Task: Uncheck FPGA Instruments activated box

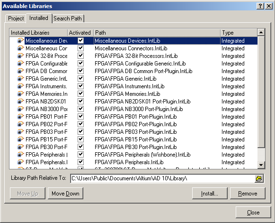Action: (80, 86)
